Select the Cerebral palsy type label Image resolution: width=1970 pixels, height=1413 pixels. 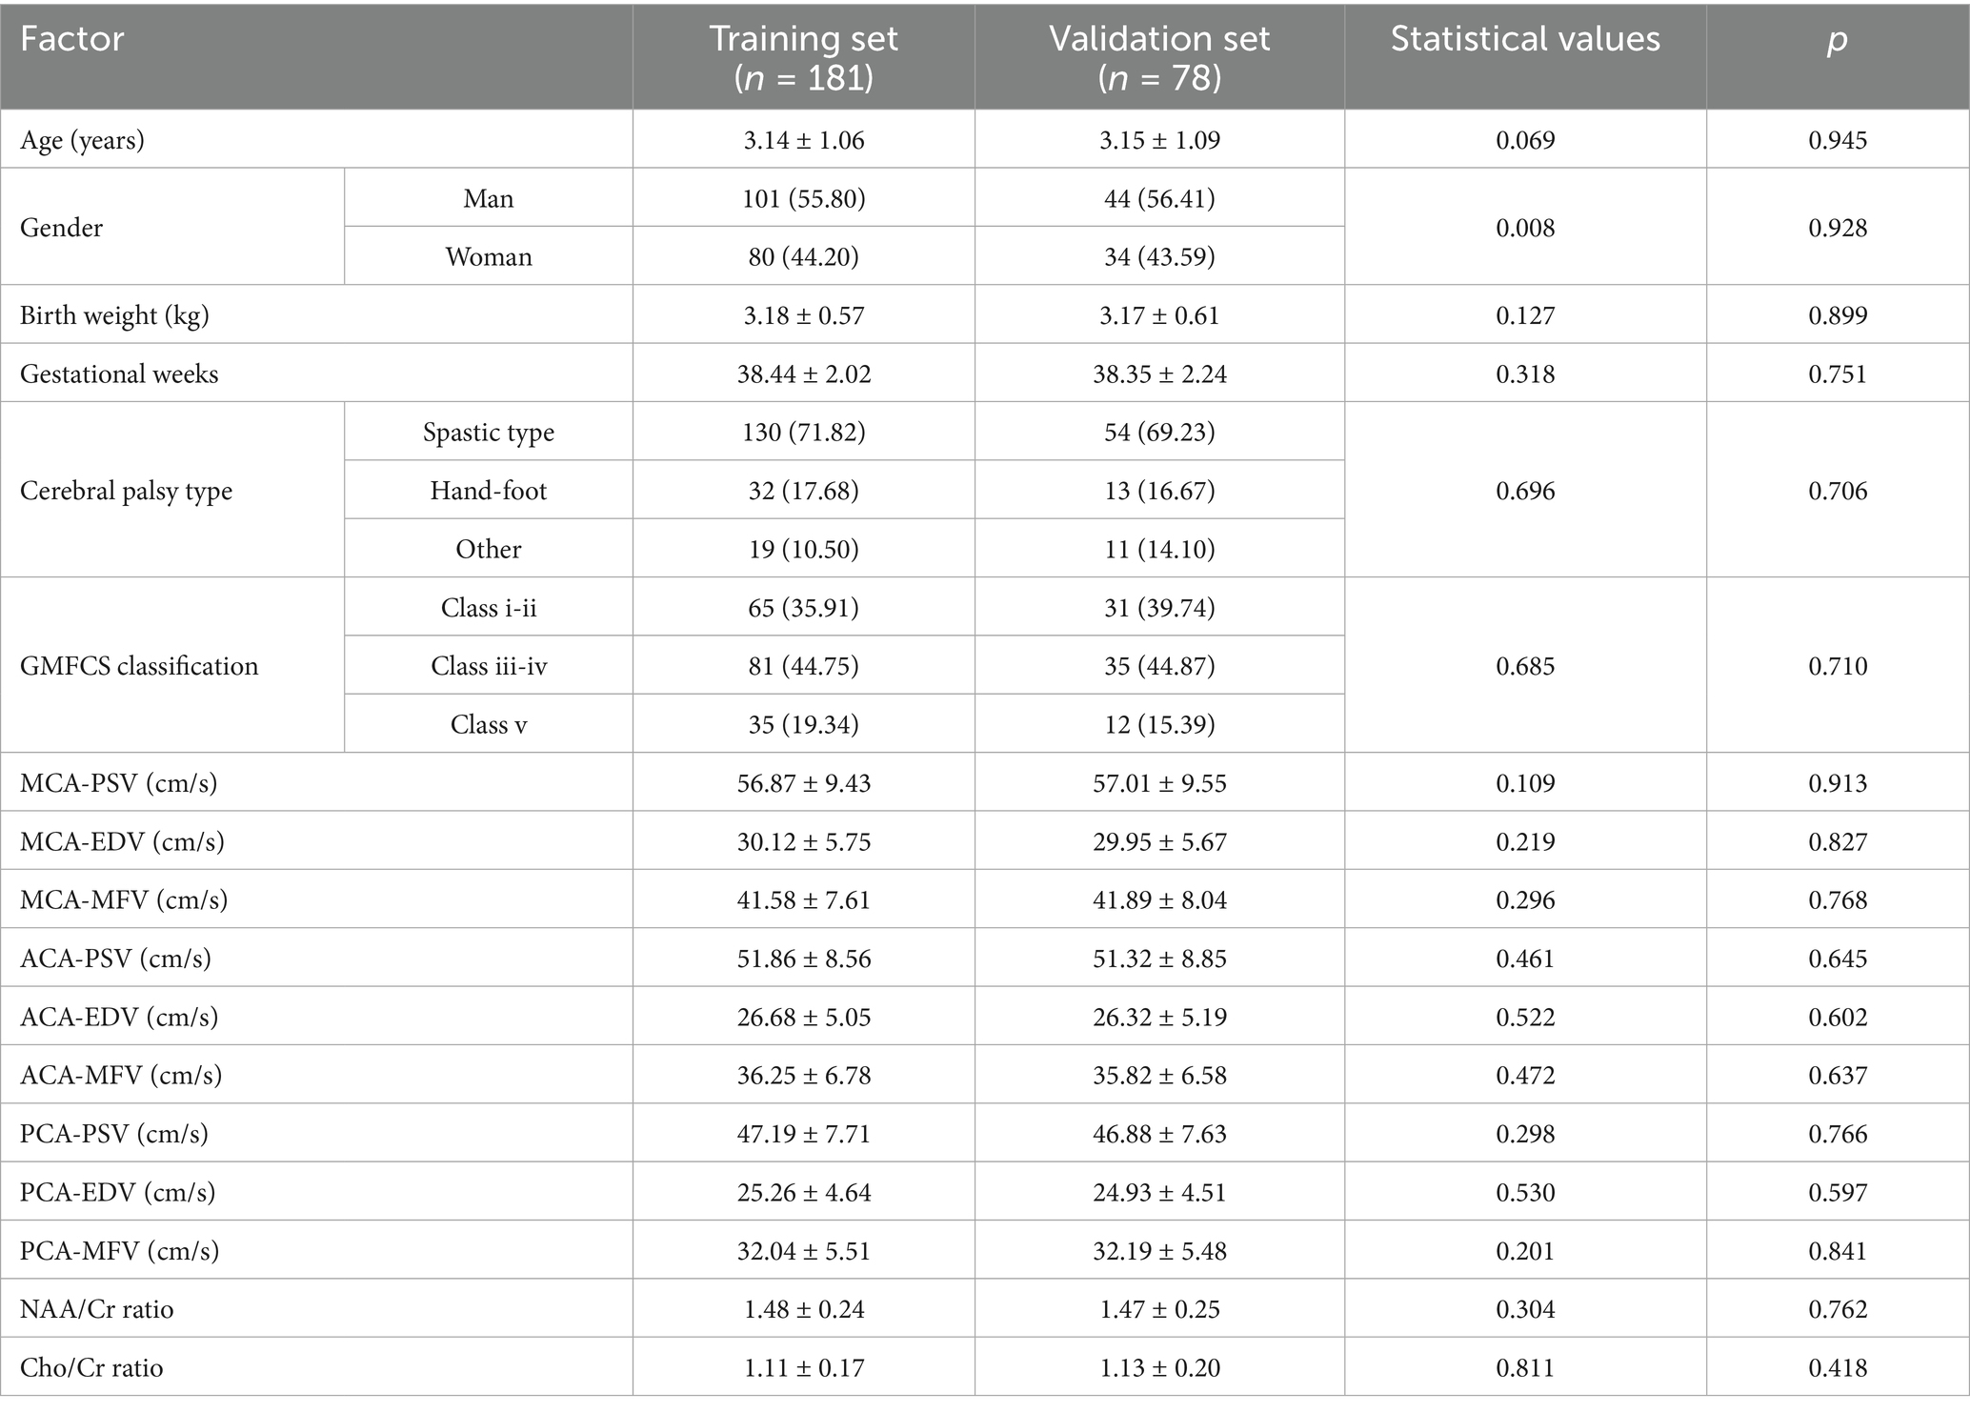pos(126,492)
